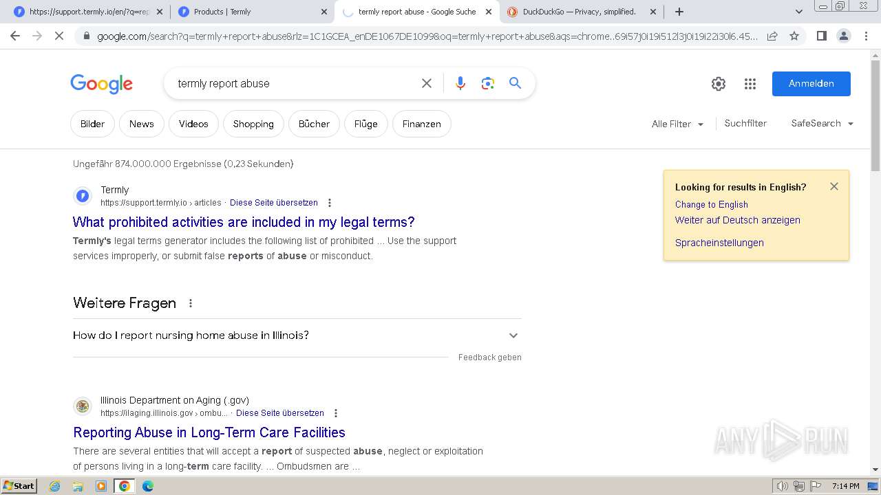Image resolution: width=881 pixels, height=495 pixels.
Task: Translate Illinois result via Diese Seite übersetzen
Action: 280,413
